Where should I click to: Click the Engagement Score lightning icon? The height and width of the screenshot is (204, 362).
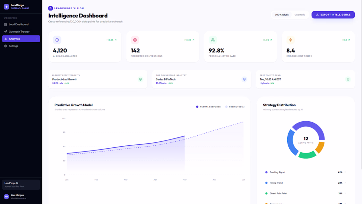click(x=291, y=40)
